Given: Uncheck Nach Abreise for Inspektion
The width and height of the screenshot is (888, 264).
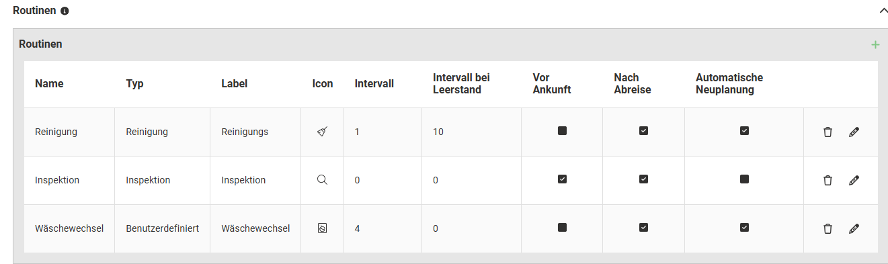Looking at the screenshot, I should pos(643,179).
